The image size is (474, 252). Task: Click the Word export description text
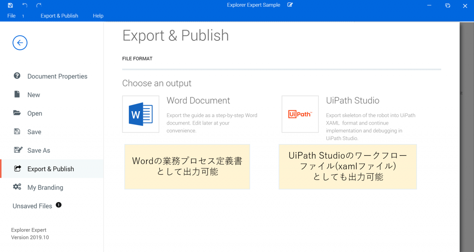coord(212,123)
